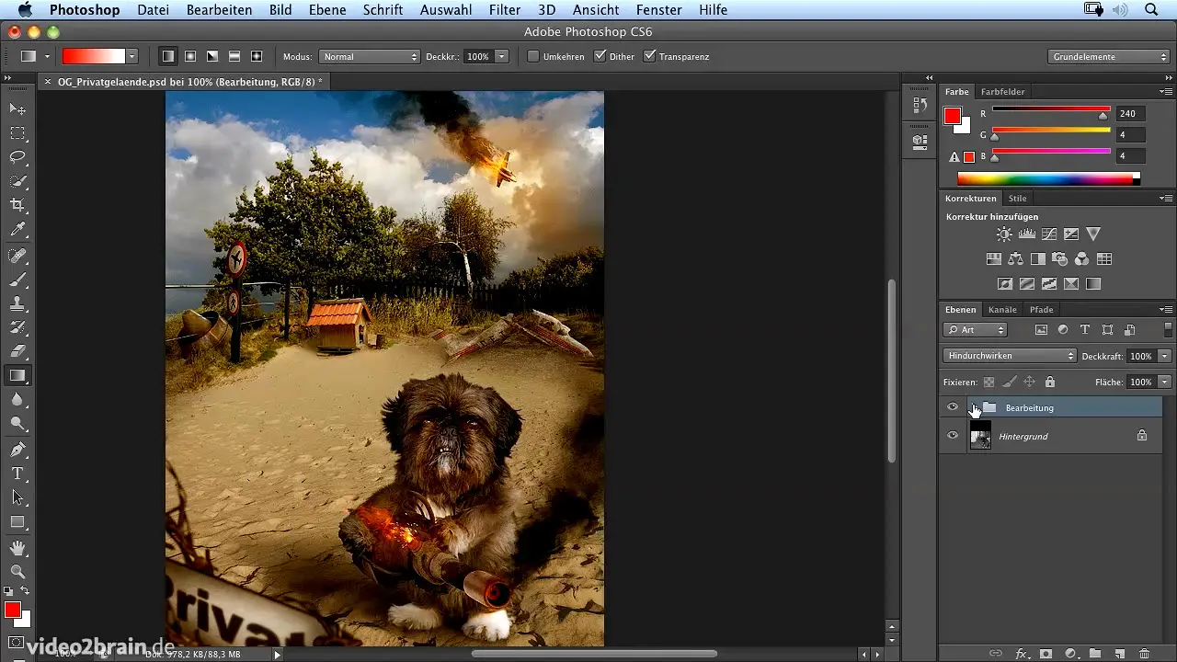This screenshot has width=1177, height=662.
Task: Switch to Pfade tab
Action: click(x=1041, y=310)
